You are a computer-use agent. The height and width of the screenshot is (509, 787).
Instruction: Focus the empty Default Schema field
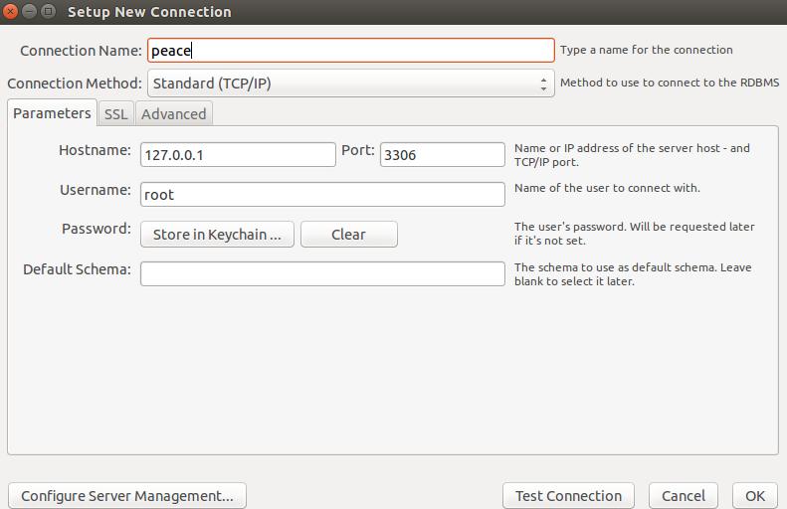coord(322,273)
